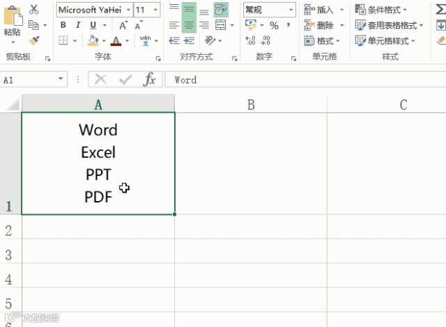Open number format 常规 dropdown
The height and width of the screenshot is (327, 446).
tap(291, 10)
